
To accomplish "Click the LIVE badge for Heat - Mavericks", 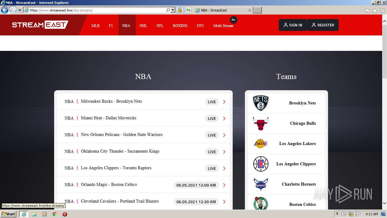I will click(212, 118).
